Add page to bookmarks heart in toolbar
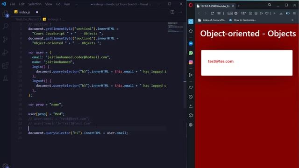This screenshot has height=168, width=299. (267, 13)
